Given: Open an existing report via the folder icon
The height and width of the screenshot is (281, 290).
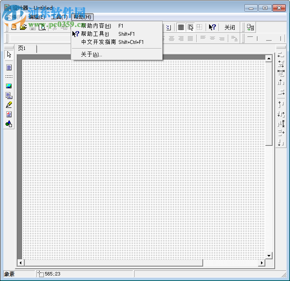Looking at the screenshot, I should point(23,27).
